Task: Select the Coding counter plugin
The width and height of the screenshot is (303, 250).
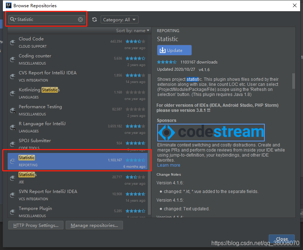Action: (78, 60)
